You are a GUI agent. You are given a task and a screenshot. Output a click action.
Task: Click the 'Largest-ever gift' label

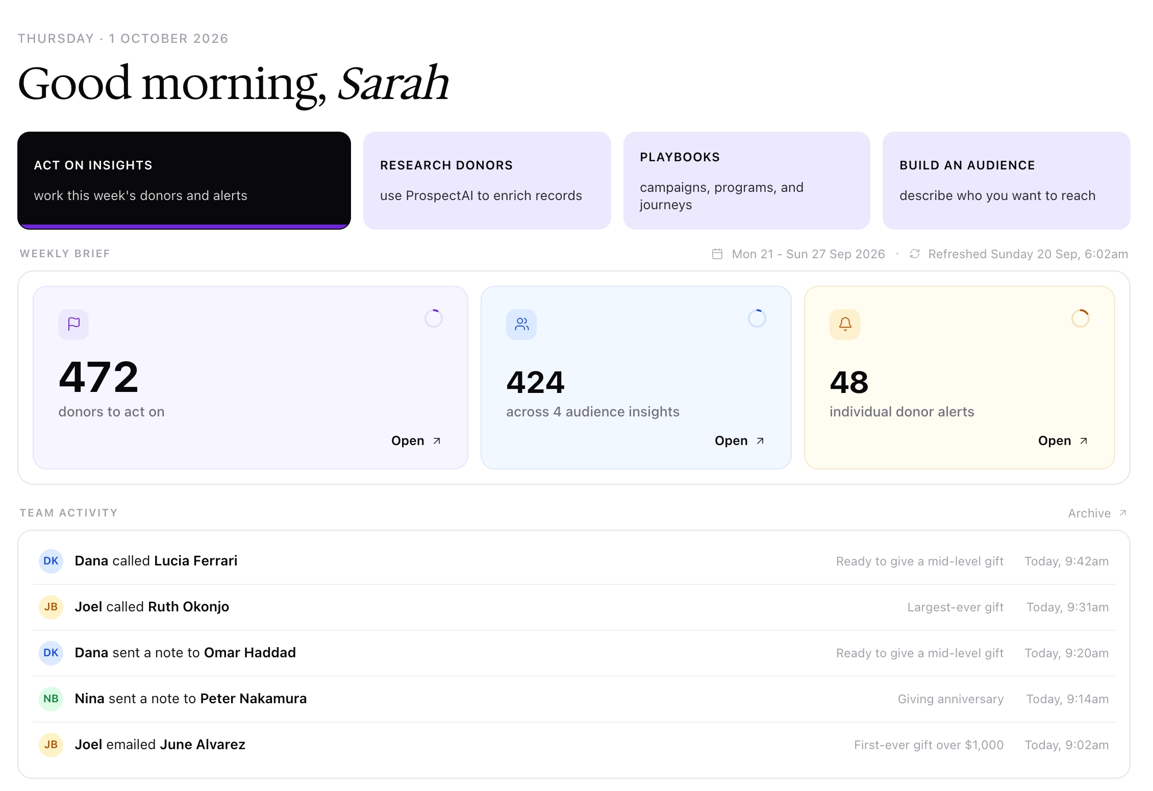tap(956, 607)
